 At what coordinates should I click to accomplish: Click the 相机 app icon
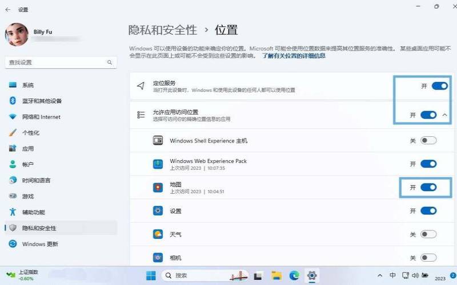pos(158,258)
